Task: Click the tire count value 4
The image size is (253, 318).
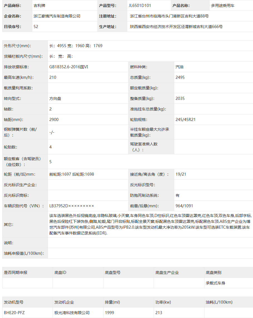Action: tap(50, 147)
